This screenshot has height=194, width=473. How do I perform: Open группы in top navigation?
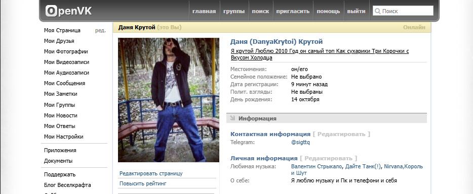click(x=234, y=11)
